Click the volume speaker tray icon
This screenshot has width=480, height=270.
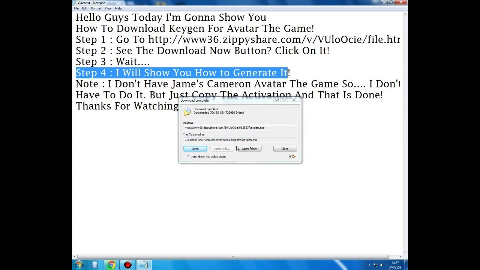tap(382, 265)
